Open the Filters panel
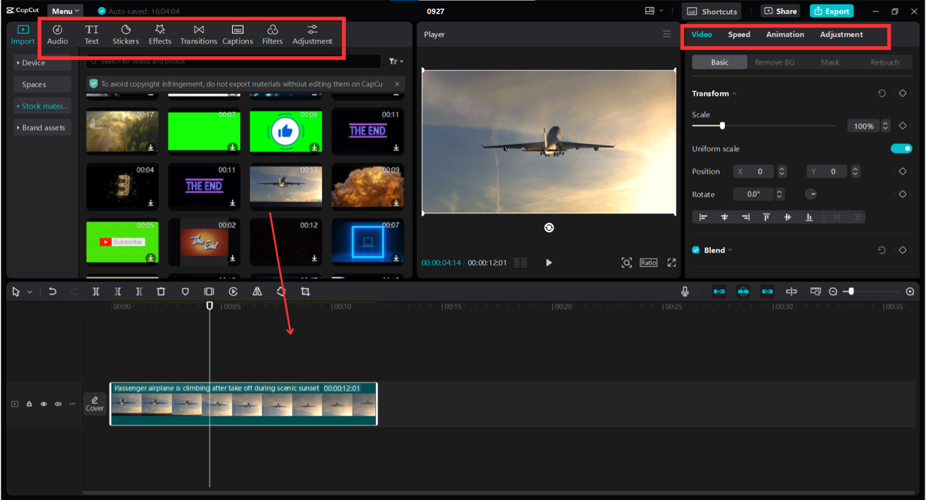926x500 pixels. point(273,34)
